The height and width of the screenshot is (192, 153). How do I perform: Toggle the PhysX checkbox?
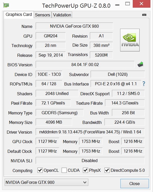pyautogui.click(x=85, y=170)
